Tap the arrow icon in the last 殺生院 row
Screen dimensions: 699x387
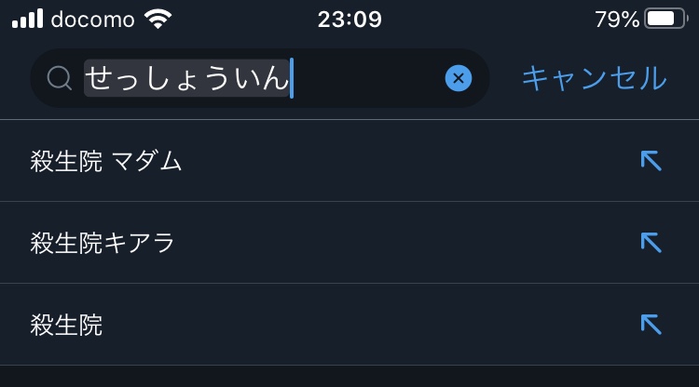pos(651,325)
